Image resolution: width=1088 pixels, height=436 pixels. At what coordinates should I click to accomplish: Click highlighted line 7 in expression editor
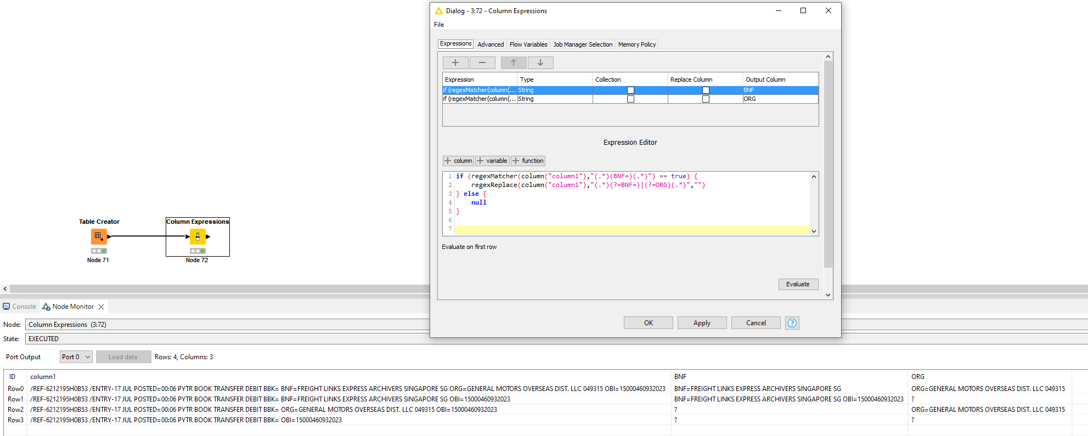point(632,229)
